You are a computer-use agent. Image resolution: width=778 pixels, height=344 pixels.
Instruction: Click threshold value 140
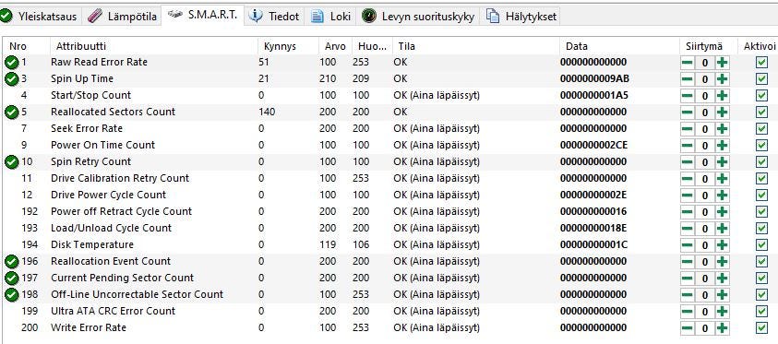click(x=267, y=112)
